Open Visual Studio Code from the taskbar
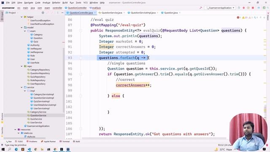This screenshot has width=270, height=152. click(x=29, y=149)
